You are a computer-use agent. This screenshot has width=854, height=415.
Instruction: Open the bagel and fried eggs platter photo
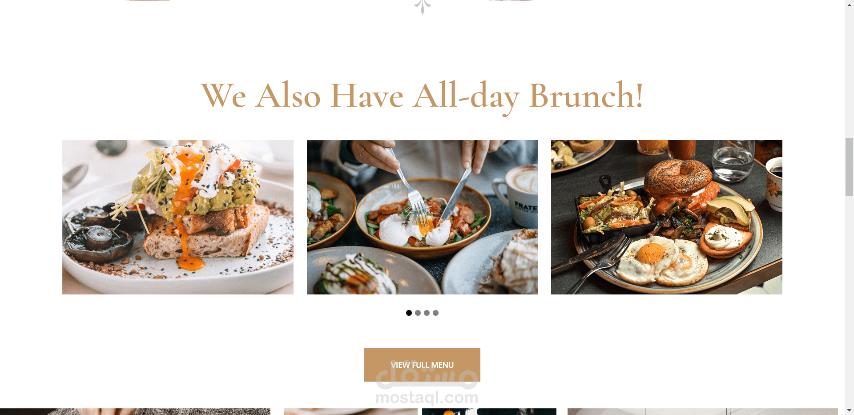[667, 217]
